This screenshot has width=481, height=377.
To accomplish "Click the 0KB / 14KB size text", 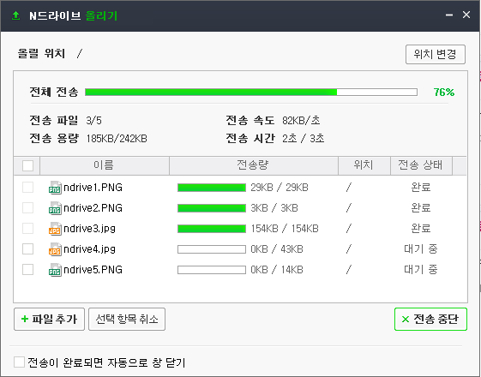I will tap(277, 270).
